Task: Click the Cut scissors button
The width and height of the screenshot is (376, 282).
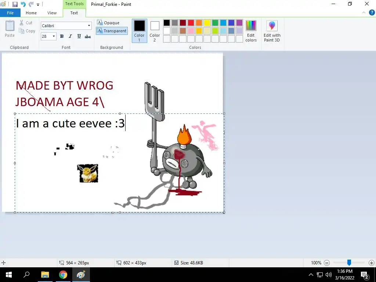Action: click(x=26, y=23)
